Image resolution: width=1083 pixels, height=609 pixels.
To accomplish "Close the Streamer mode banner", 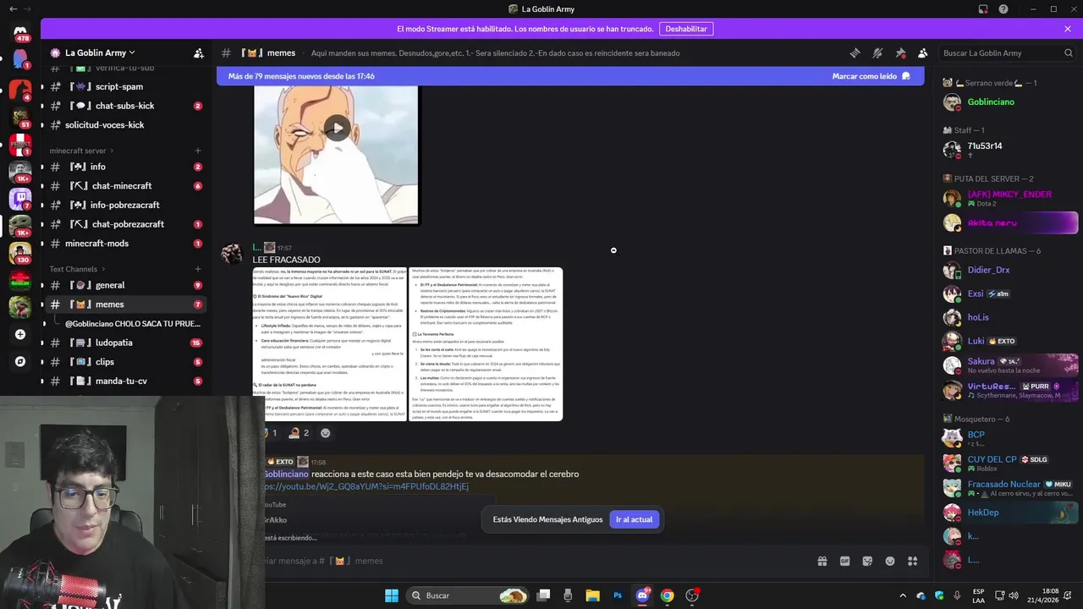I will click(x=1068, y=29).
